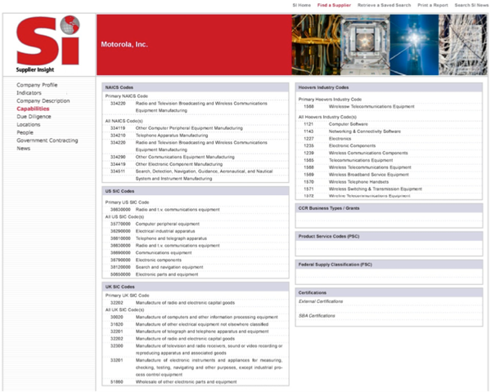
Task: Open Government Contracting section
Action: (47, 140)
